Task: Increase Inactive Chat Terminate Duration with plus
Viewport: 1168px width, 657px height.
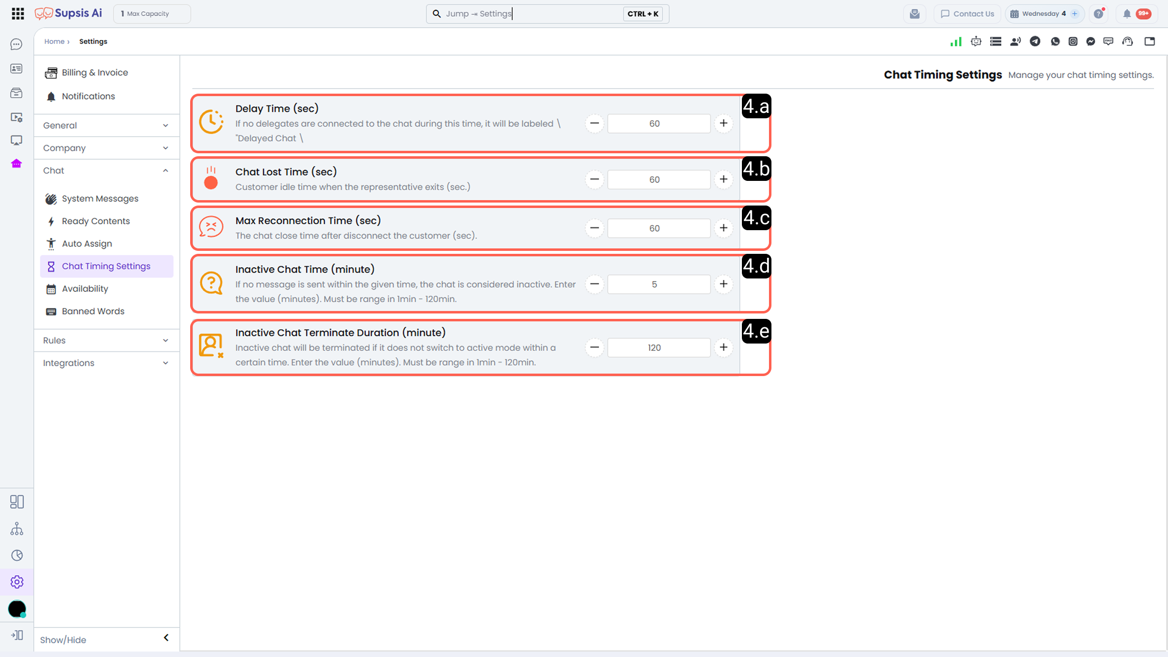Action: (x=724, y=347)
